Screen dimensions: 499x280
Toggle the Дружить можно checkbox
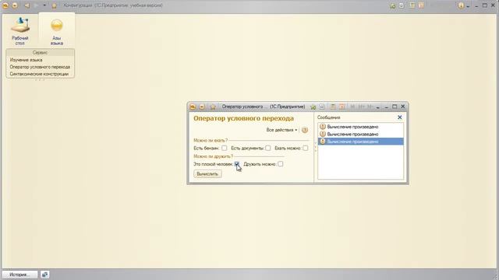(x=281, y=164)
